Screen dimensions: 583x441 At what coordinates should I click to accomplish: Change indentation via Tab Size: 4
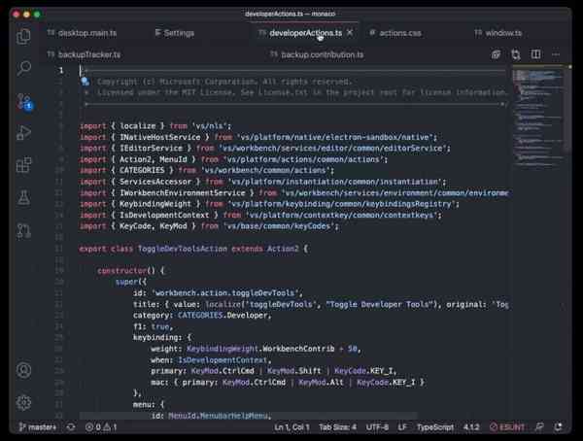click(337, 427)
